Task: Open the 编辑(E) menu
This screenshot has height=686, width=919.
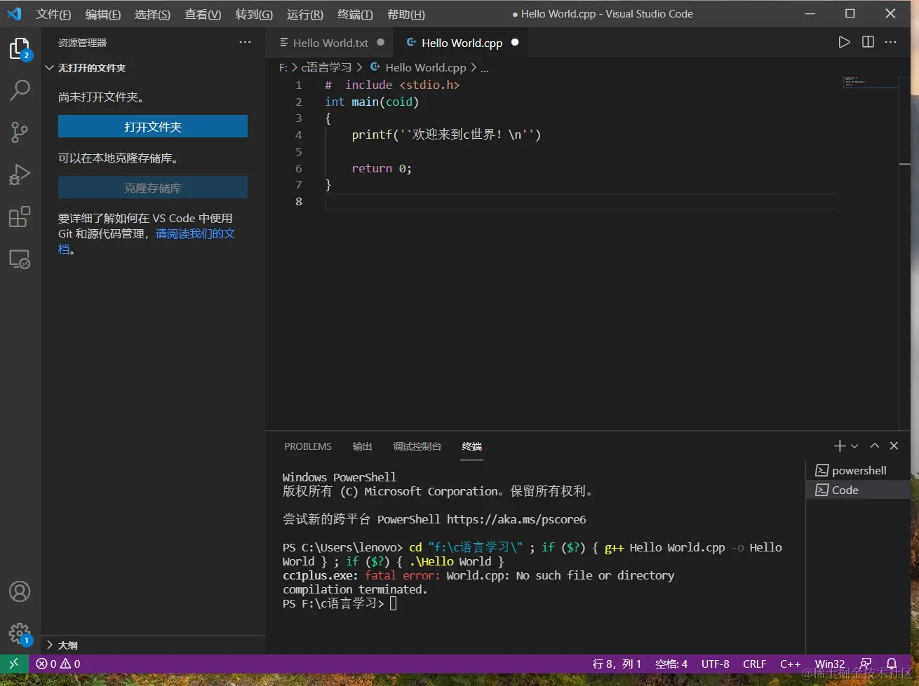Action: pos(103,14)
